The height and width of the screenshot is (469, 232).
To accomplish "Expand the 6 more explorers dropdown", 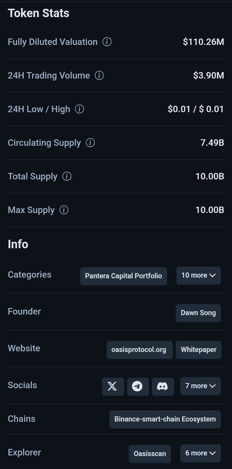I will point(200,453).
